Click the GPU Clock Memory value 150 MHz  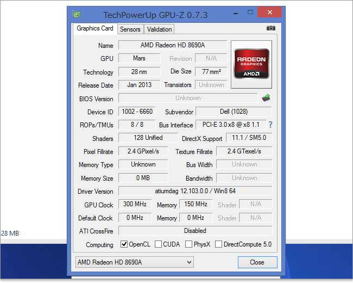(x=196, y=204)
